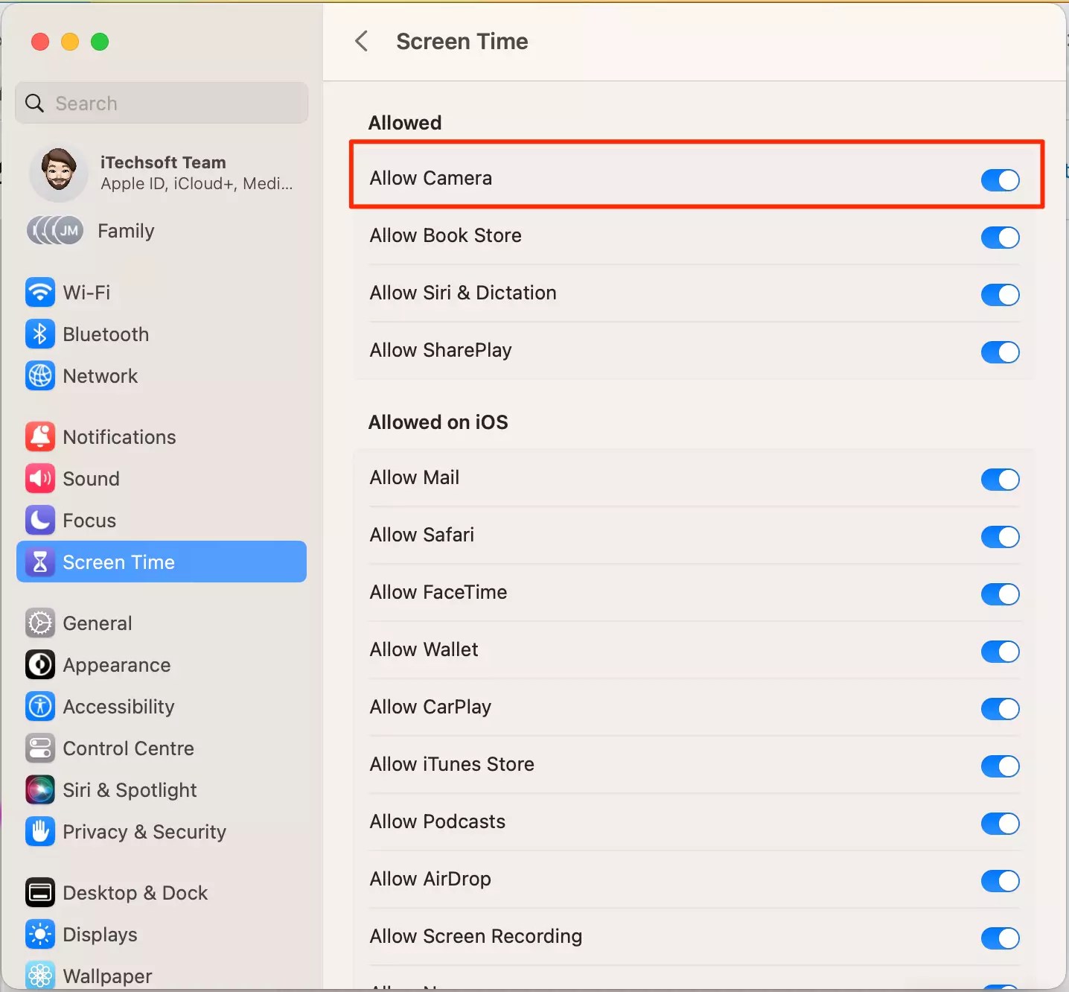Screen dimensions: 1069x992
Task: Click the Control Centre icon
Action: 40,748
